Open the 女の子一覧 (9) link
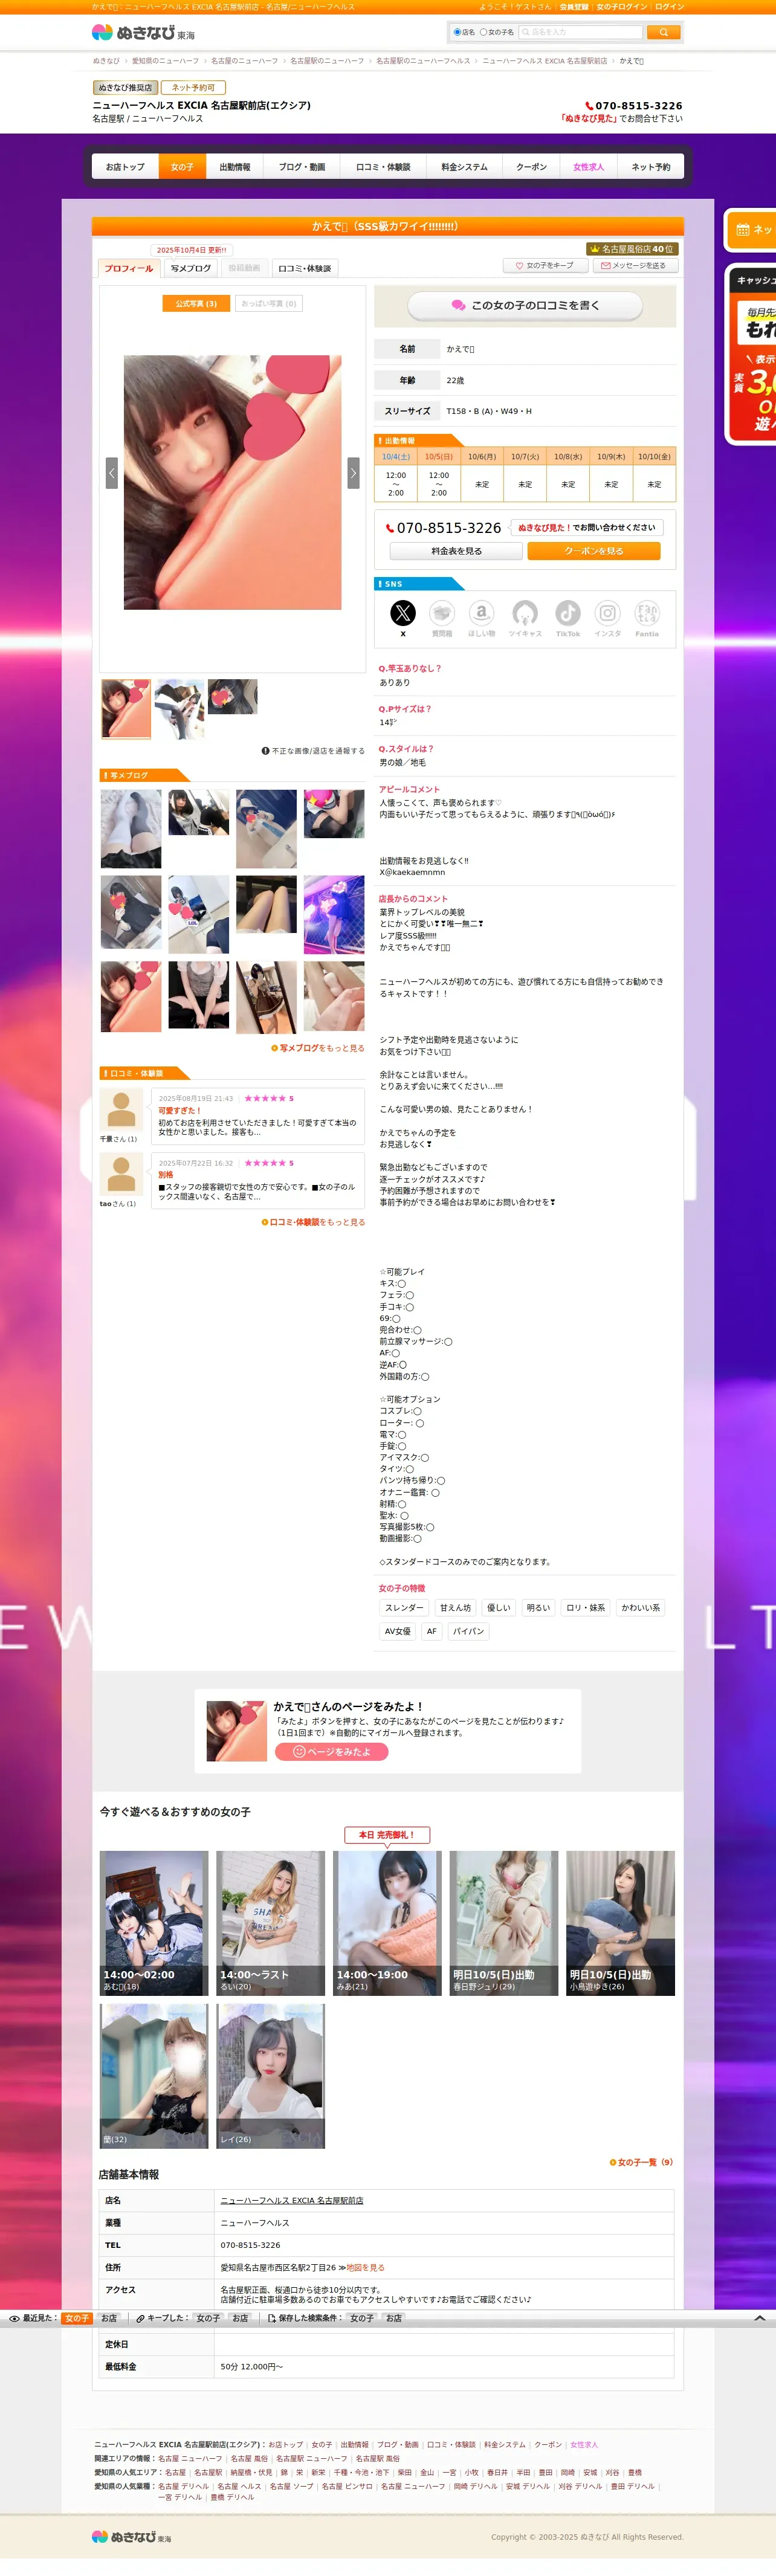Image resolution: width=776 pixels, height=2576 pixels. click(x=641, y=2162)
